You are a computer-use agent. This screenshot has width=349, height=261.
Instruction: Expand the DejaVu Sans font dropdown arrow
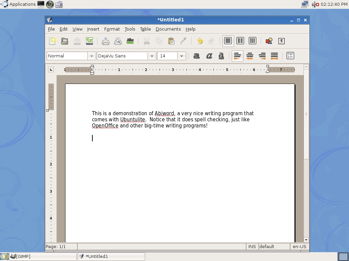pos(152,56)
